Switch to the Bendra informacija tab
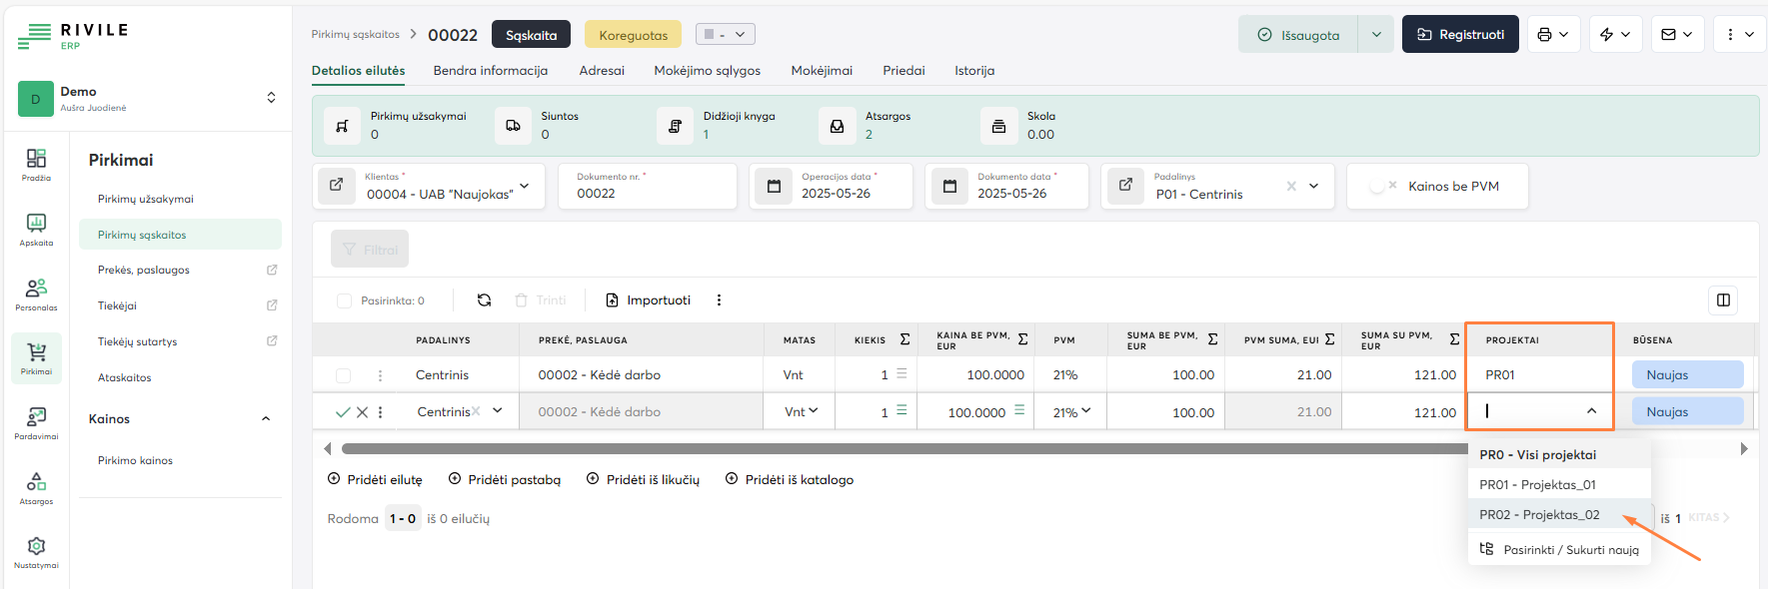The height and width of the screenshot is (589, 1768). [490, 71]
